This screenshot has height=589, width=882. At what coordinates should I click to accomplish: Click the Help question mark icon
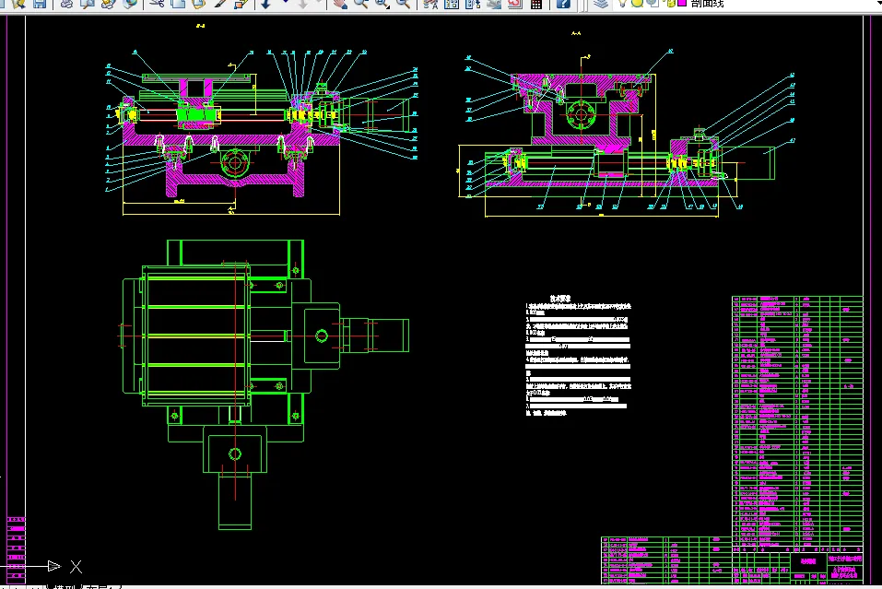(563, 4)
